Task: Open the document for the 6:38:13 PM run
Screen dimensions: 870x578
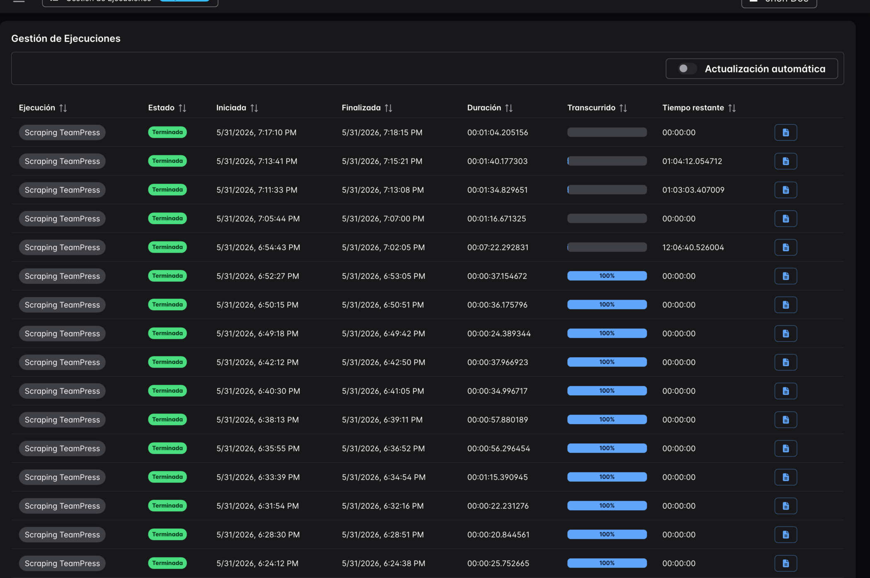Action: click(785, 420)
